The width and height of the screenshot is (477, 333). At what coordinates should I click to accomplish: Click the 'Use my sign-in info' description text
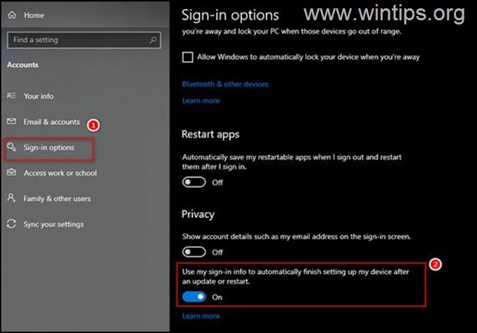(x=295, y=276)
